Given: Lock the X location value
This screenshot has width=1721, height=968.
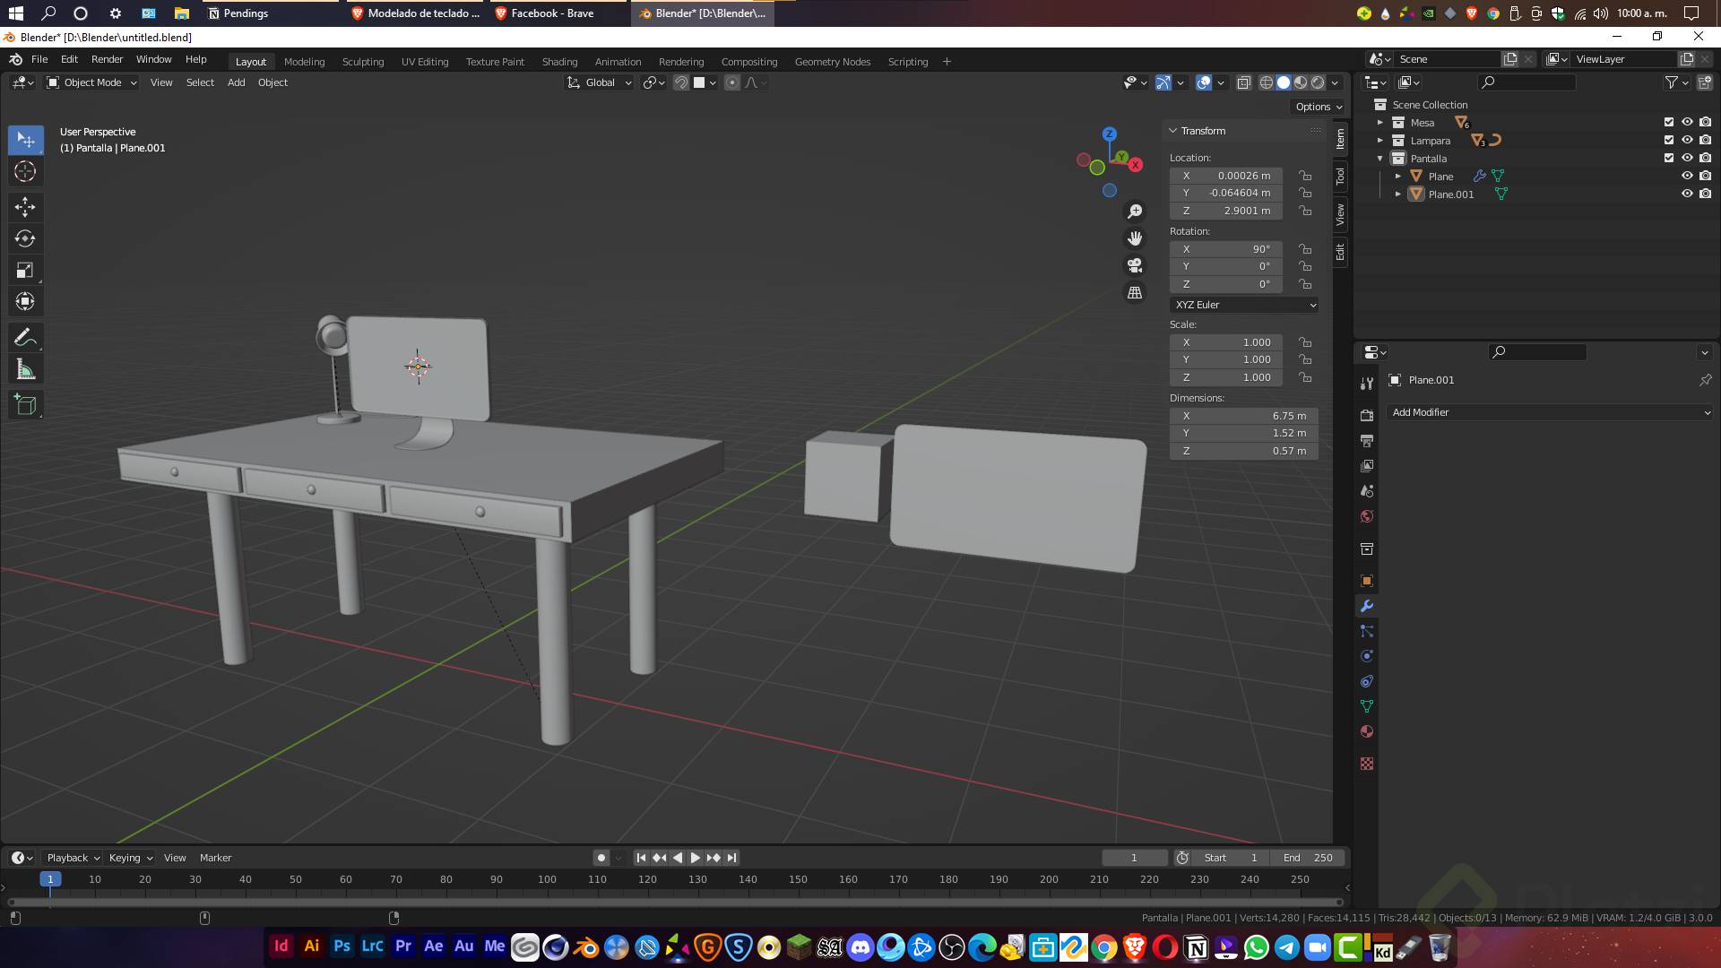Looking at the screenshot, I should [1305, 176].
